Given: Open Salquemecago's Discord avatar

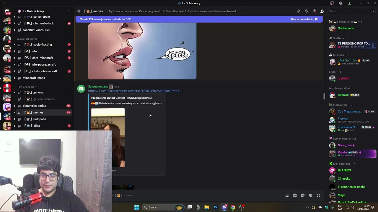Looking at the screenshot, I should 81,89.
